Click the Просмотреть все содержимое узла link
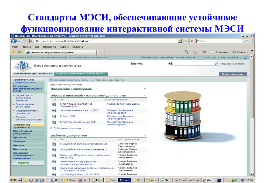265x183 pixels. point(24,81)
